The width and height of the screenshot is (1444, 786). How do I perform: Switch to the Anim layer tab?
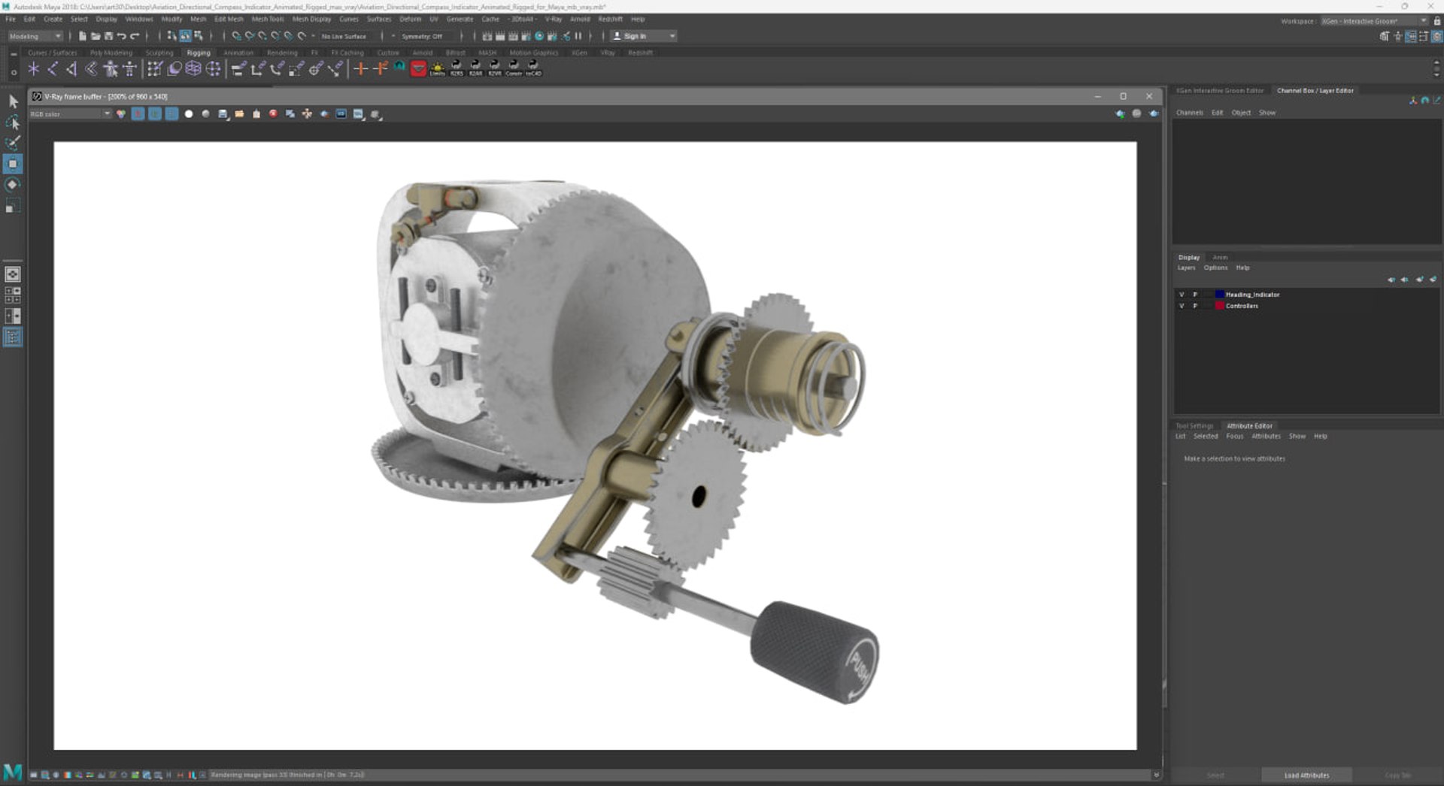click(1220, 258)
